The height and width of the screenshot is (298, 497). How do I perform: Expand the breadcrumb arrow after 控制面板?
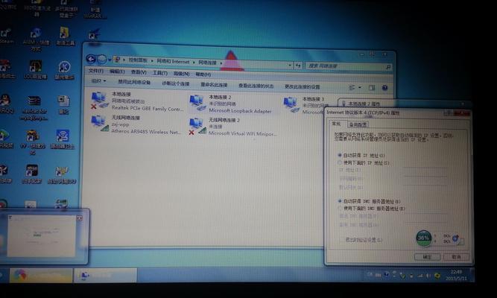152,60
